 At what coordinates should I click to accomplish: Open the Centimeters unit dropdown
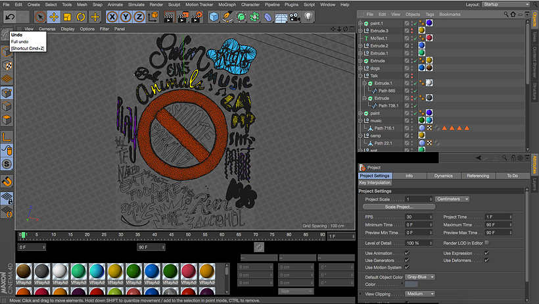point(452,199)
